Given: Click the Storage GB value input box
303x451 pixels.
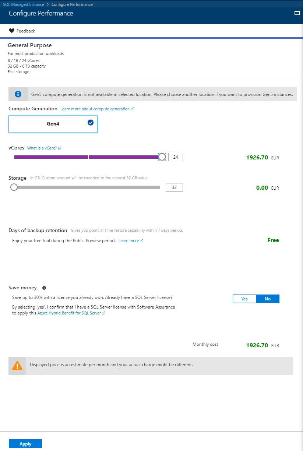Looking at the screenshot, I should coord(174,187).
